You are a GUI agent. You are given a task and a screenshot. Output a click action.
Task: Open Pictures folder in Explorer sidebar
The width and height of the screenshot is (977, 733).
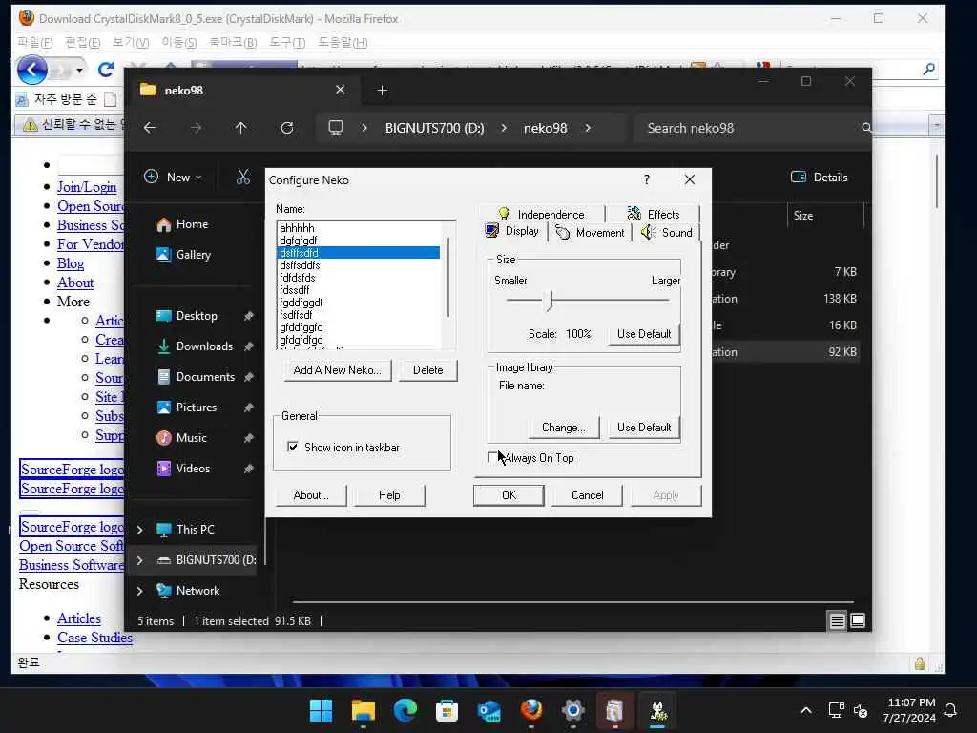pyautogui.click(x=186, y=408)
